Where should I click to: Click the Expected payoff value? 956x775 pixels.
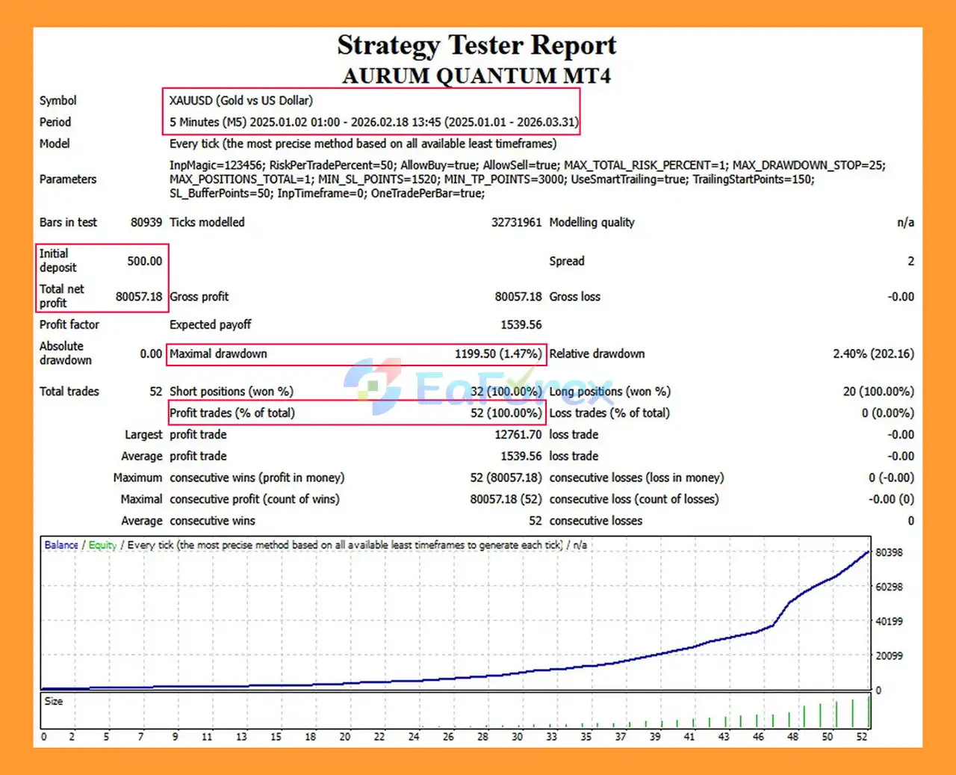coord(521,324)
